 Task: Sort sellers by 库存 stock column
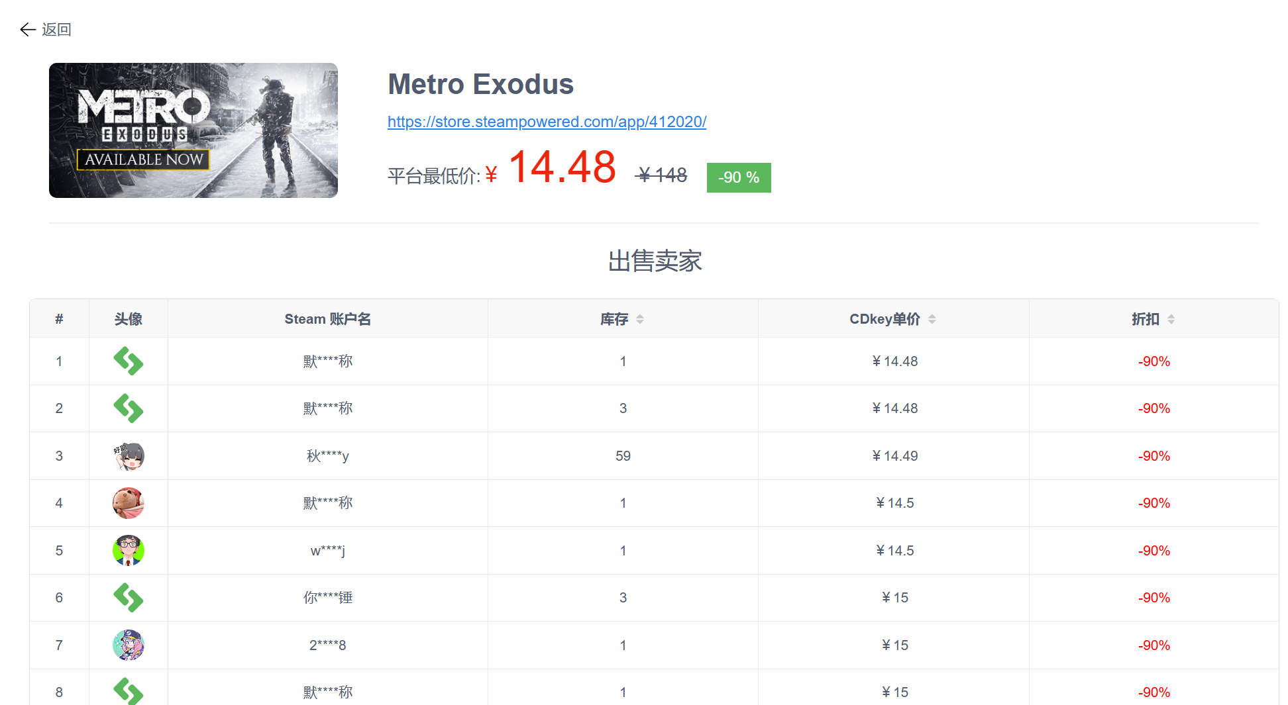coord(639,319)
